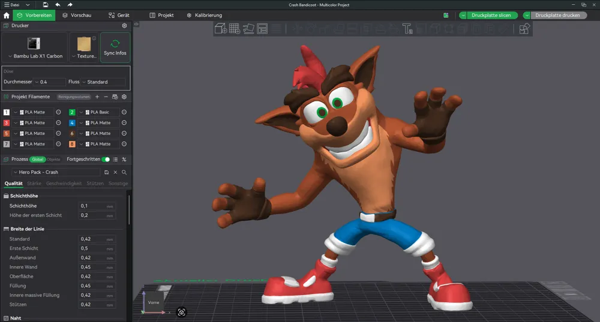Switch to Objekte process mode
600x322 pixels.
pos(53,160)
